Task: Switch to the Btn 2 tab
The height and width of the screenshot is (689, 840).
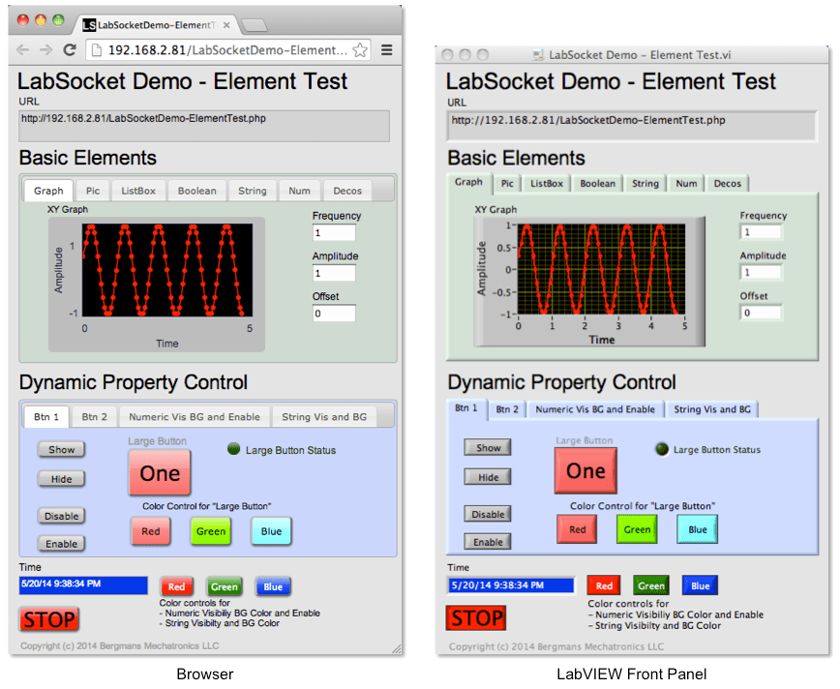Action: [x=94, y=416]
